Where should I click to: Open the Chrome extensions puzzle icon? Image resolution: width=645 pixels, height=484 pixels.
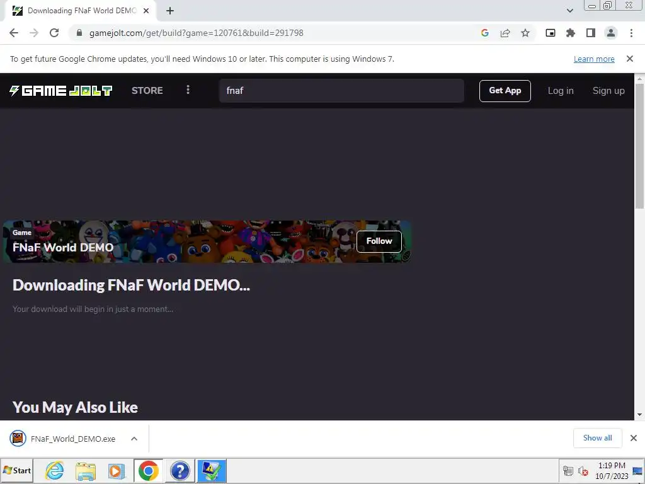tap(571, 33)
